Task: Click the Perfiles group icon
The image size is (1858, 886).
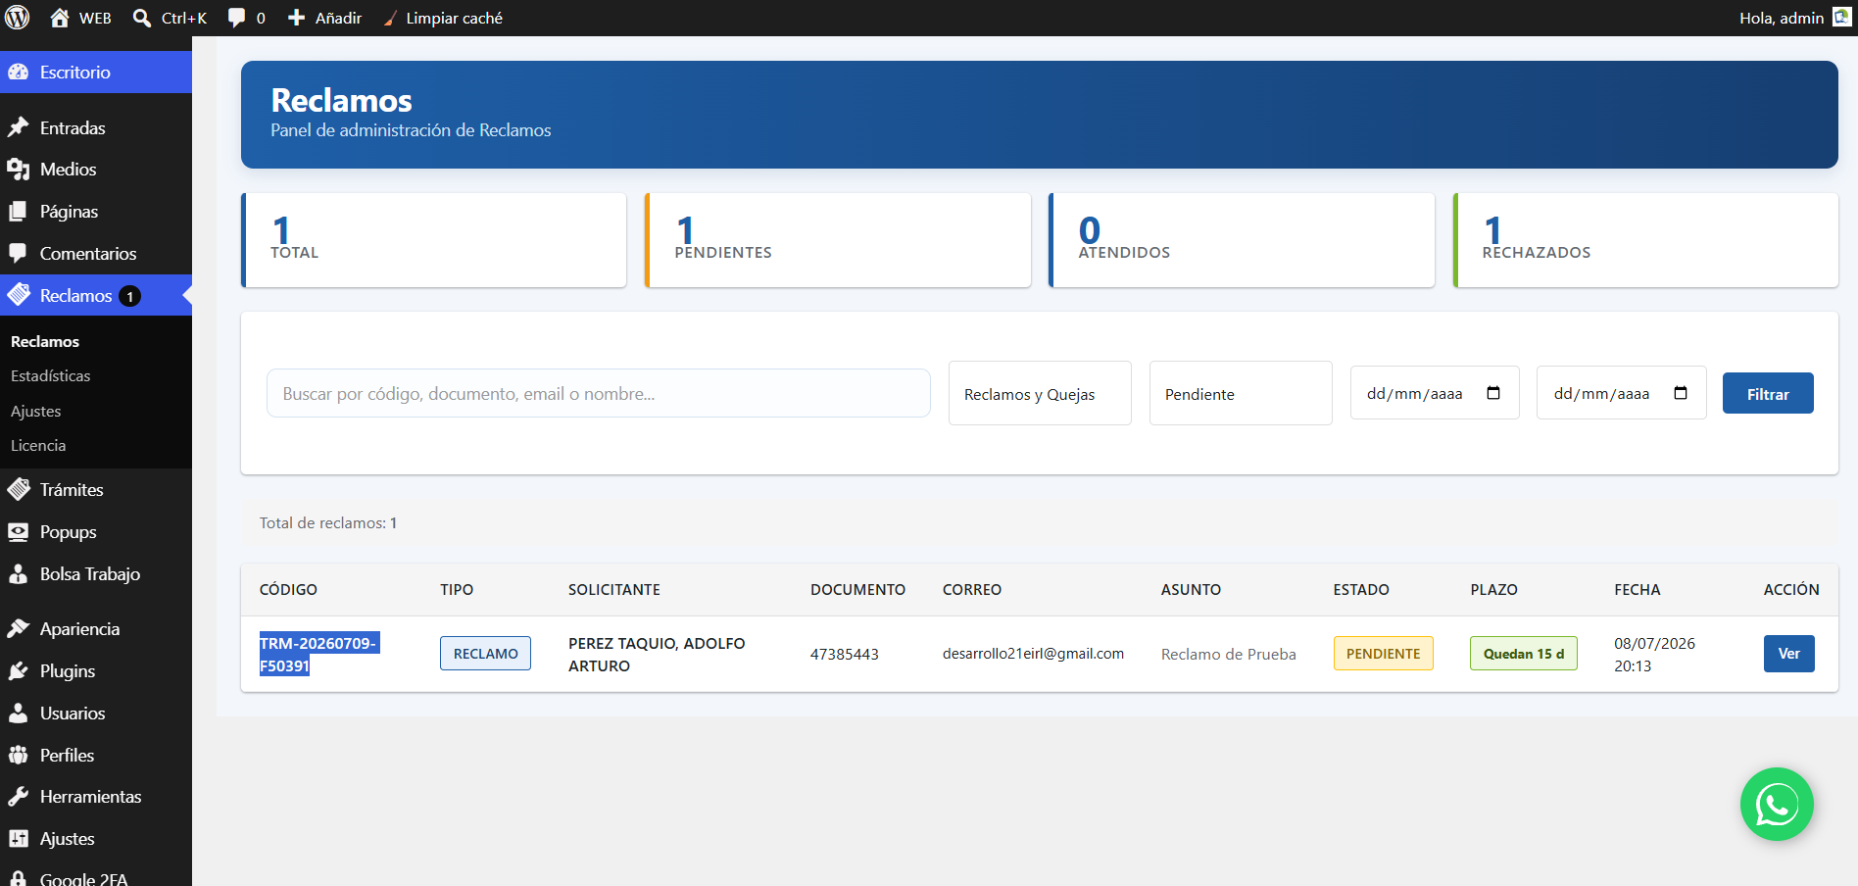Action: [x=19, y=755]
